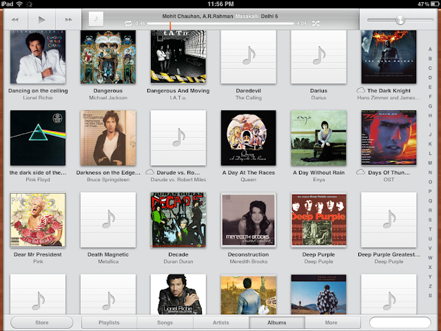This screenshot has height=331, width=441.
Task: Switch to the Songs tab
Action: coord(165,323)
